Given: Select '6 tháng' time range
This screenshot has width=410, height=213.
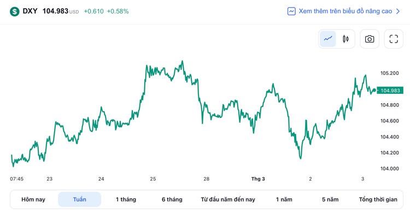Looking at the screenshot, I should (x=172, y=199).
